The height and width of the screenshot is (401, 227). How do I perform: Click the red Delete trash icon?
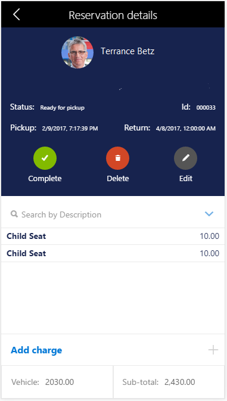[117, 158]
